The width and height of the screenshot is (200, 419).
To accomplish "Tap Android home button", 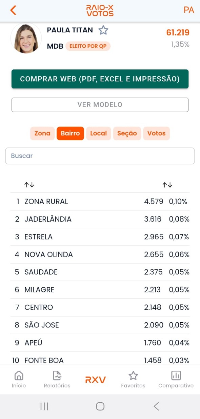I will click(x=100, y=406).
